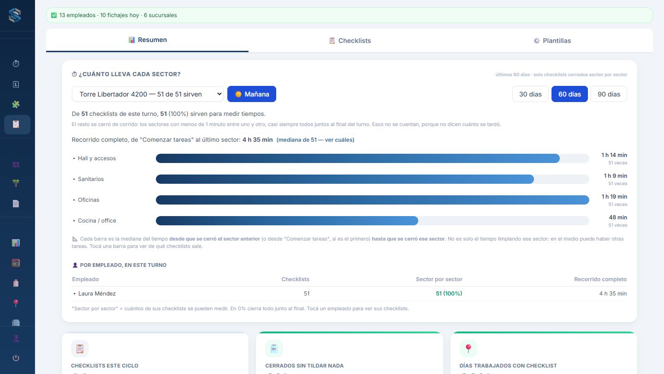Switch to the Resumen tab
664x374 pixels.
(148, 40)
